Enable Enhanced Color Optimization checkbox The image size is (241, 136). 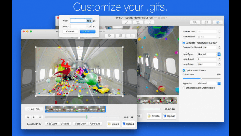point(184,88)
